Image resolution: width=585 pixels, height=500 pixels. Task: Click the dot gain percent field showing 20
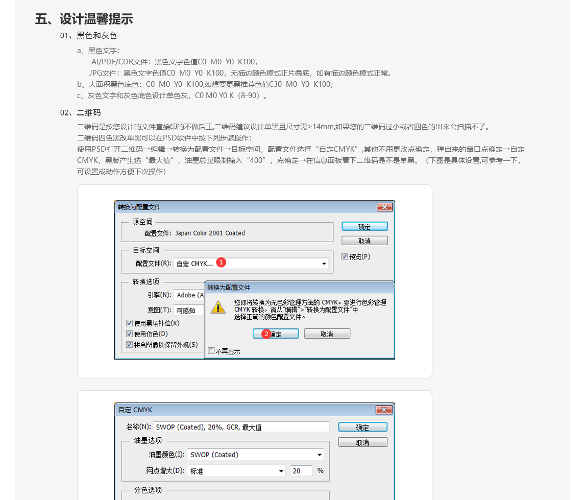[301, 471]
